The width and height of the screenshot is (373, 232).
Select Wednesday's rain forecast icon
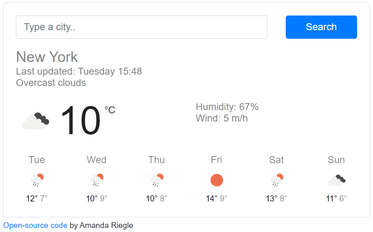[97, 180]
